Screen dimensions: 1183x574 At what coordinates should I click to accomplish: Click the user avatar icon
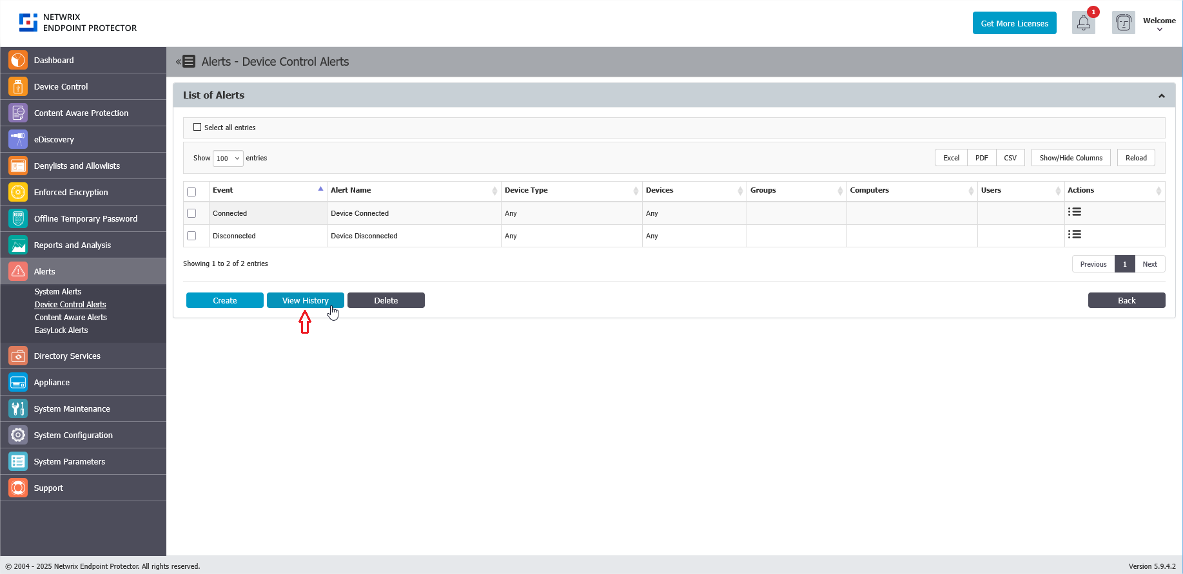coord(1124,23)
